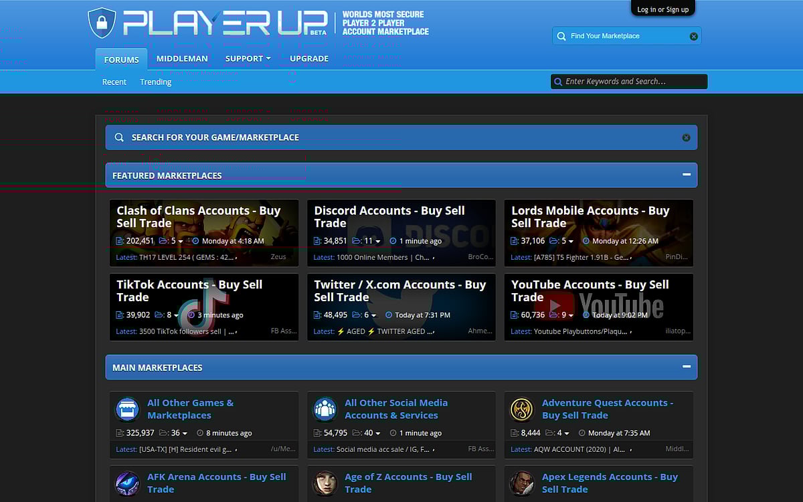Collapse the Featured Marketplaces section

point(687,175)
